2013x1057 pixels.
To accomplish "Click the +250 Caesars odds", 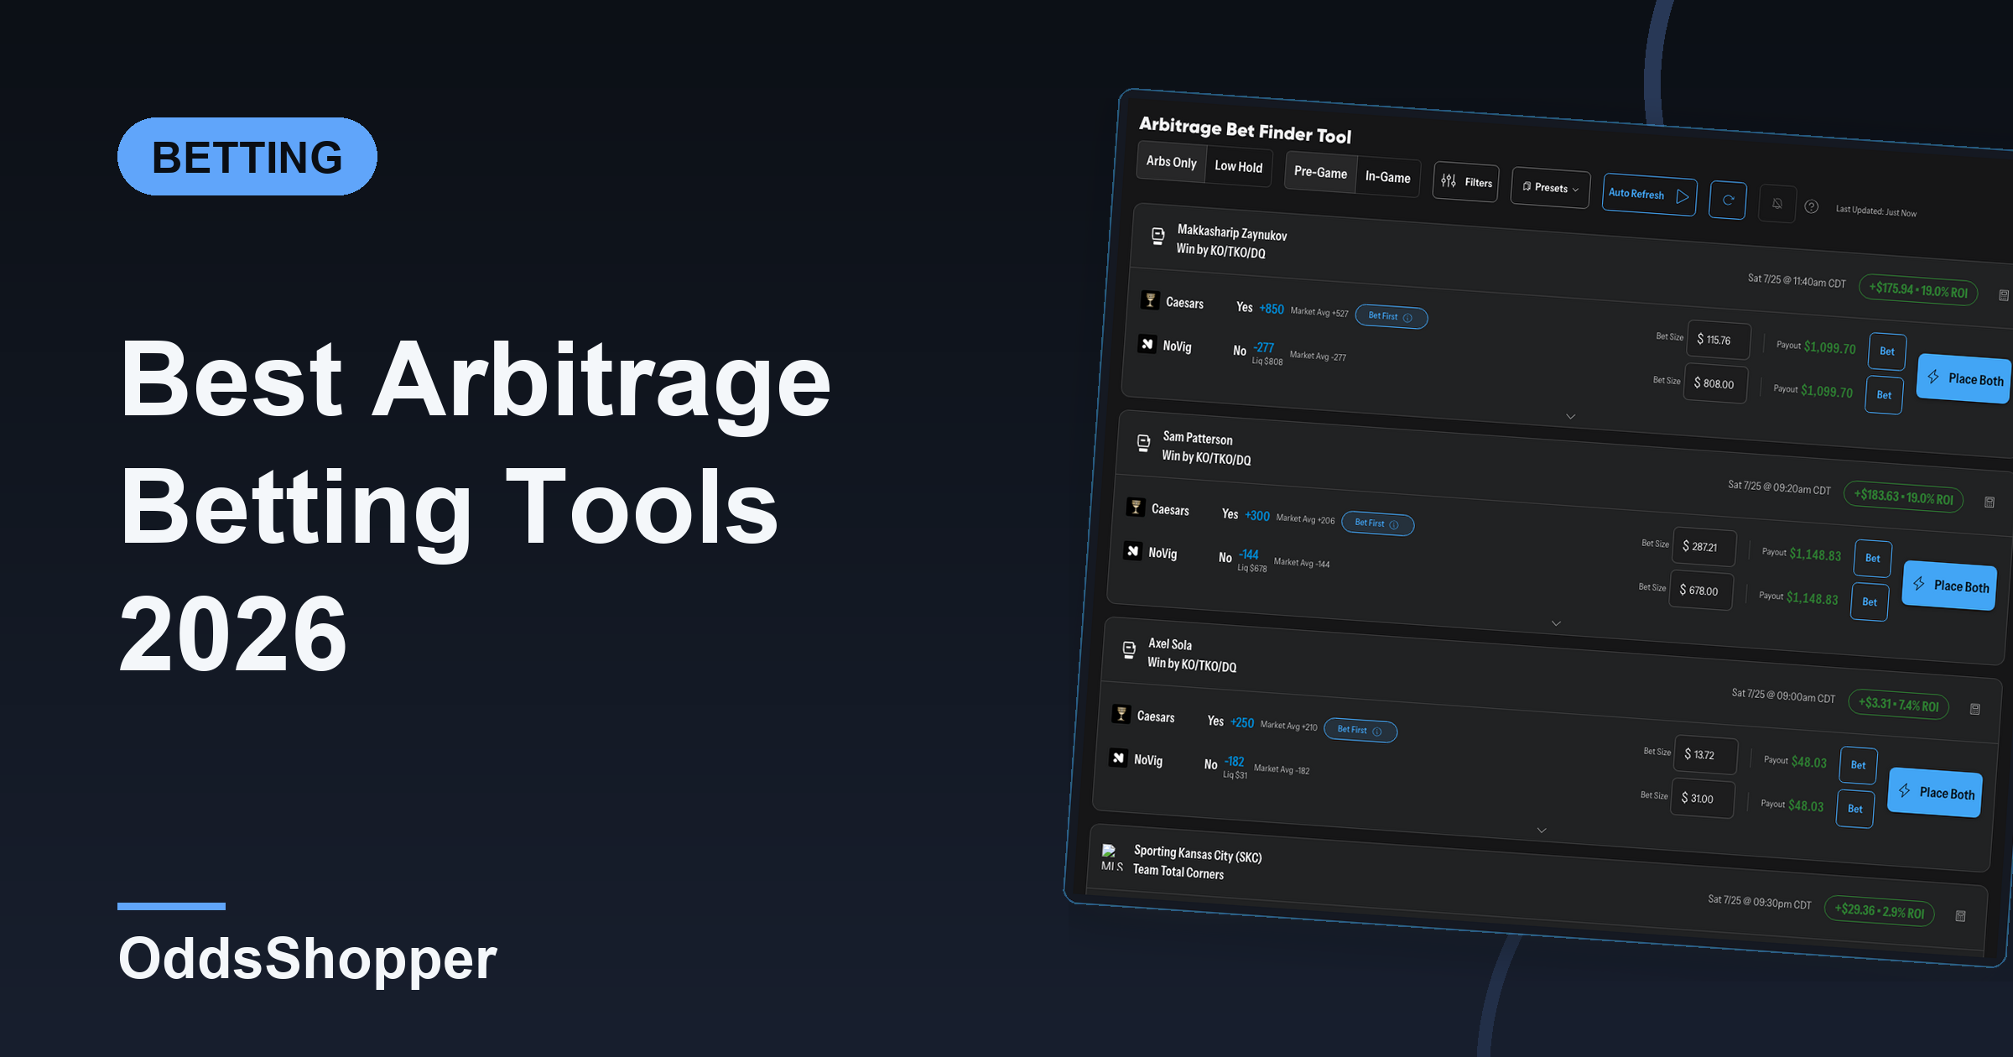I will pyautogui.click(x=1242, y=722).
